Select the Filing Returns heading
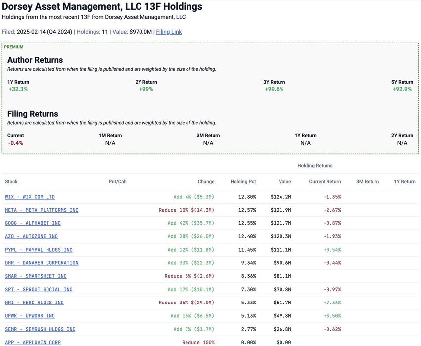The image size is (421, 346). [33, 114]
